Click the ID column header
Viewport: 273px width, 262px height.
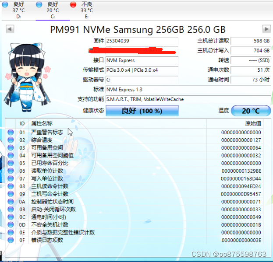coord(22,123)
